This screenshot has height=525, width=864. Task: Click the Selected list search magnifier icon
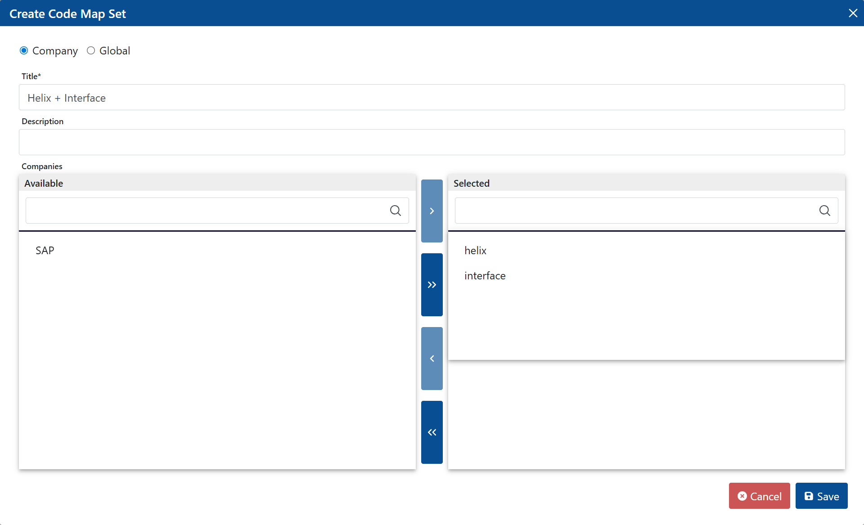[x=824, y=211]
